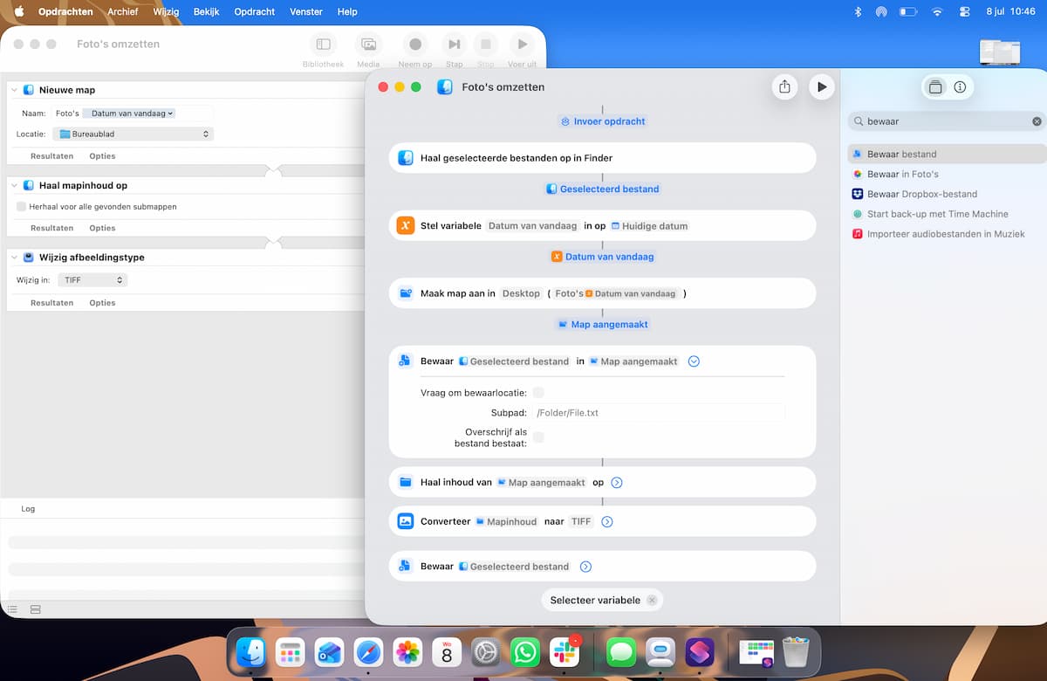Open Shortcuts app icon in Dock
Viewport: 1047px width, 681px height.
click(x=700, y=652)
